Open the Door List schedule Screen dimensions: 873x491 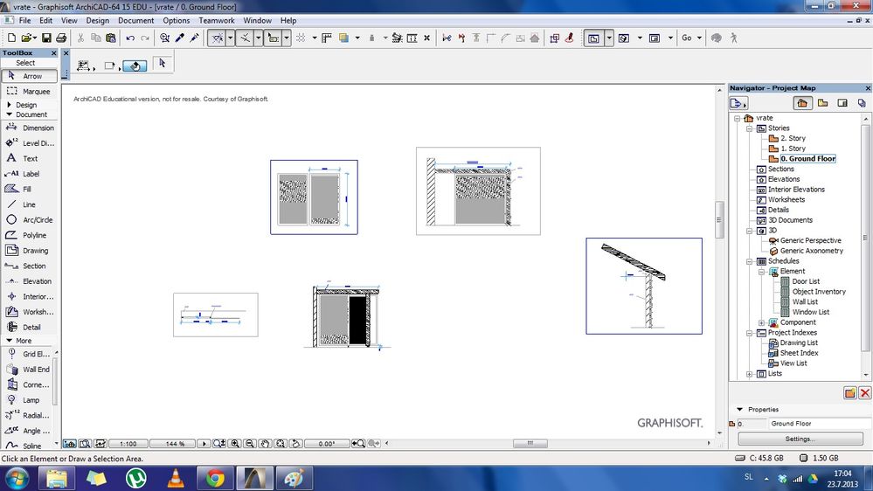806,281
